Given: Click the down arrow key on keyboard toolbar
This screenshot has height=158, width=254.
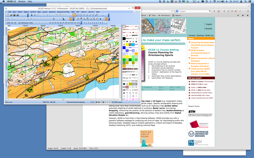Looking at the screenshot, I should click(39, 23).
